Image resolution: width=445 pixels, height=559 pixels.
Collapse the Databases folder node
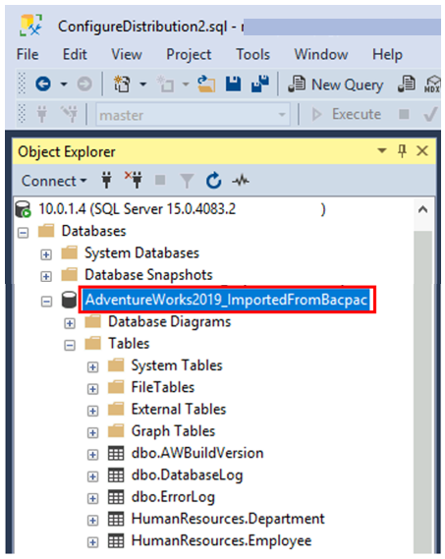(x=24, y=233)
